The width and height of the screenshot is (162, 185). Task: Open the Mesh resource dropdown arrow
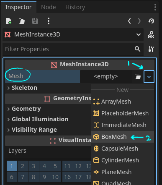click(x=149, y=77)
